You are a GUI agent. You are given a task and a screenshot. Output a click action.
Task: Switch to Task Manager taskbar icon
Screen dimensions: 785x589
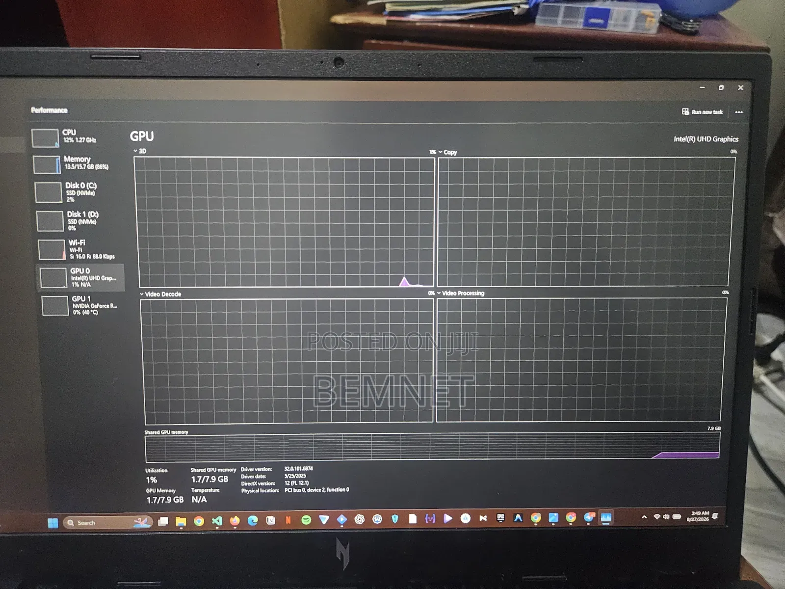click(x=606, y=517)
